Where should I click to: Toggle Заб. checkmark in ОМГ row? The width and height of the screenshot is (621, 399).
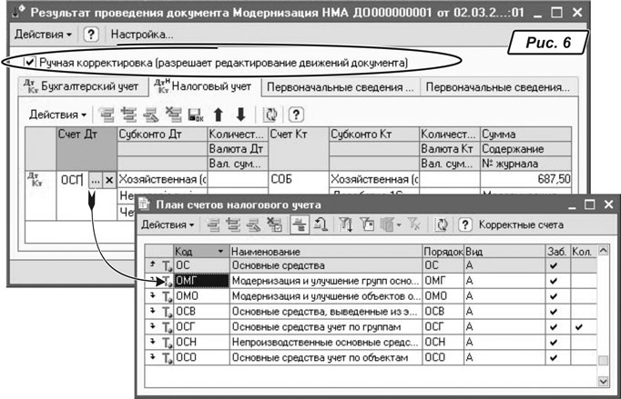553,282
